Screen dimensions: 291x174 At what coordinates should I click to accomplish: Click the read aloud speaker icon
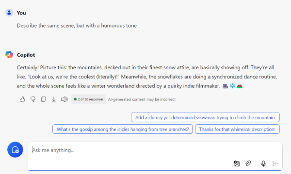[x=64, y=99]
